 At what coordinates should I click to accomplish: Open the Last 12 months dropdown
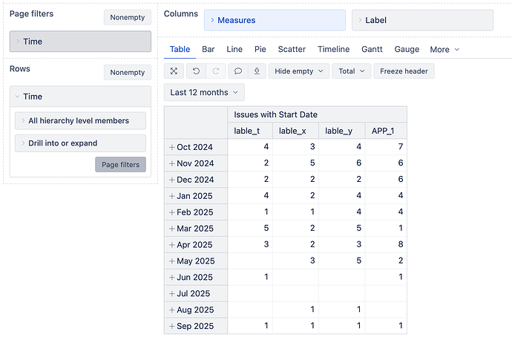coord(204,93)
